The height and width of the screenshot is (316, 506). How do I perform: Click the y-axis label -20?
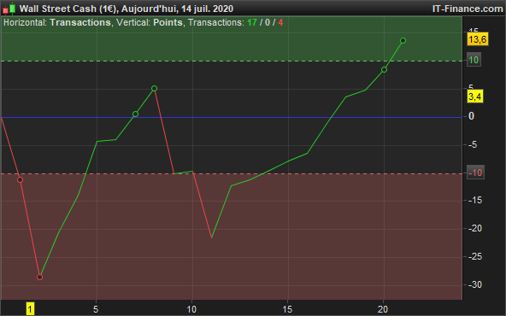475,228
